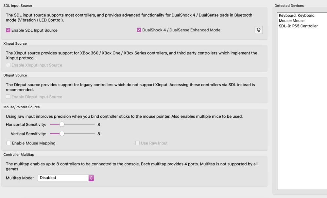Click the Vertical Sensitivity slider track right end
This screenshot has width=327, height=198.
pyautogui.click(x=94, y=134)
